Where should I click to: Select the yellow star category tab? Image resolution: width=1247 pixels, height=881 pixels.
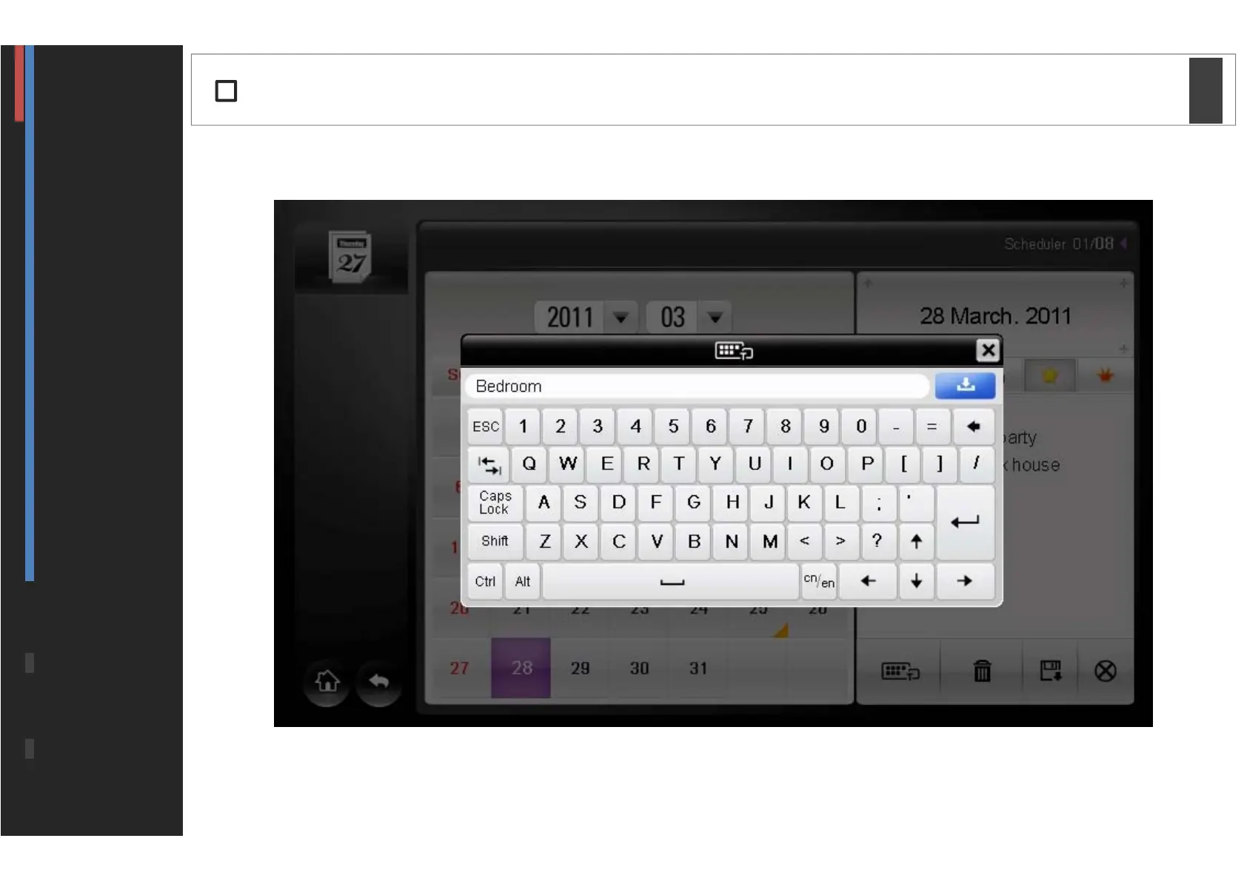point(1049,376)
